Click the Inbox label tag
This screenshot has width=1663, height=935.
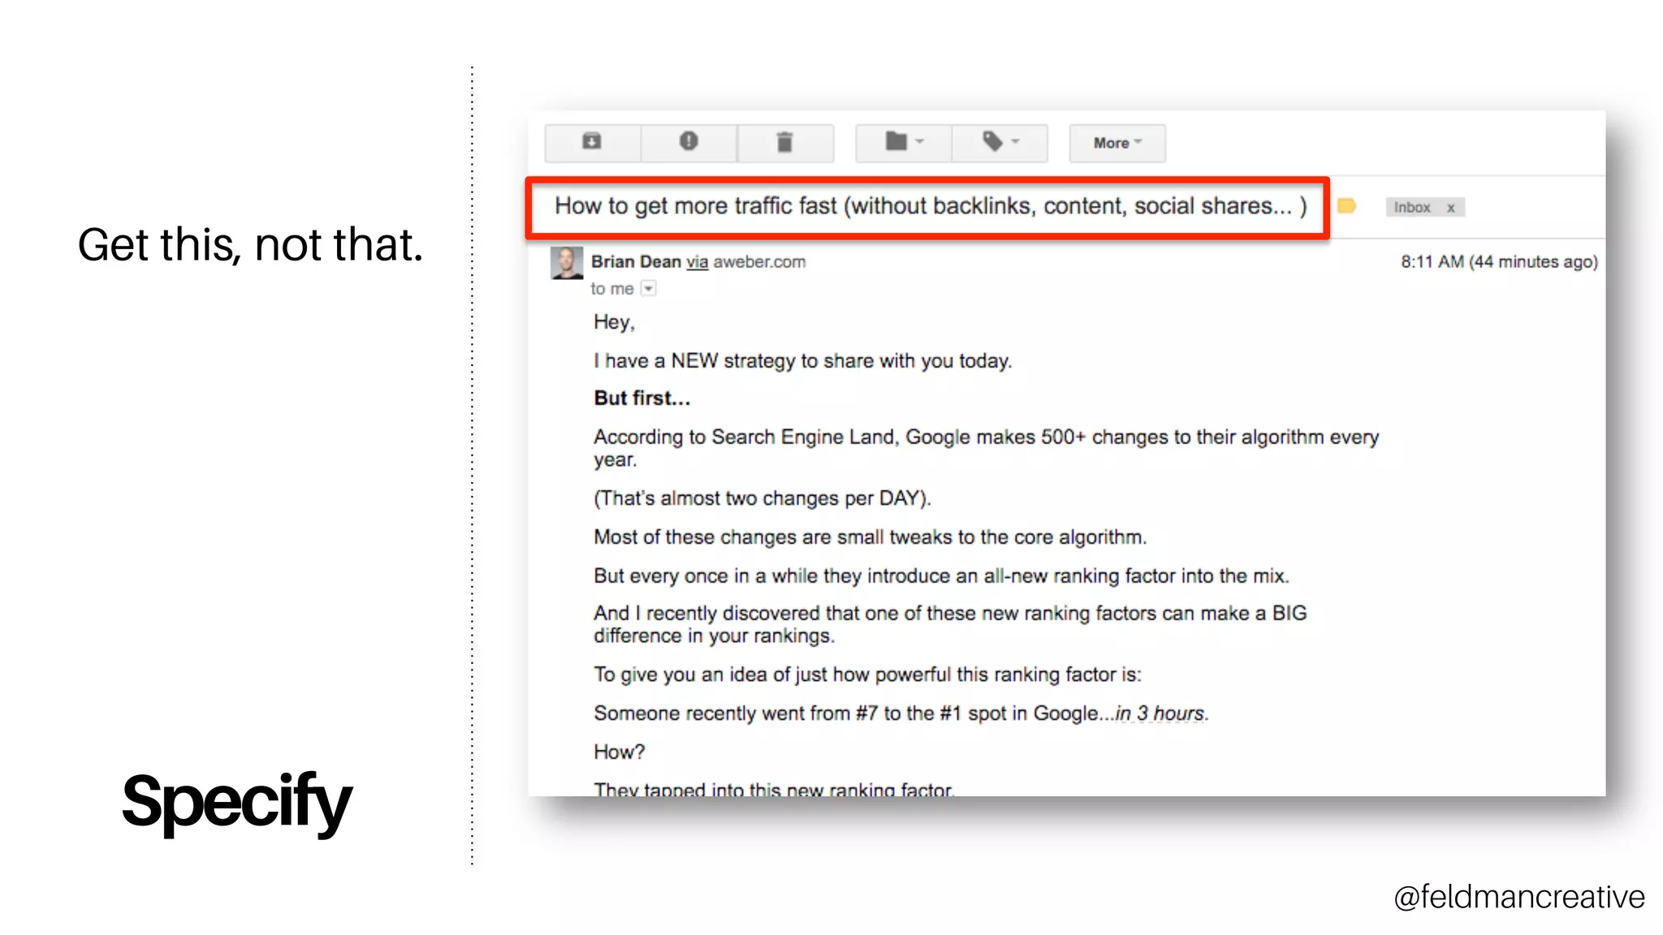coord(1412,208)
